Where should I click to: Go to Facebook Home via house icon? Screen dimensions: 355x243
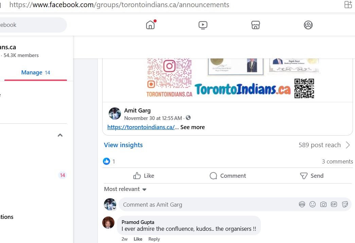(x=150, y=25)
